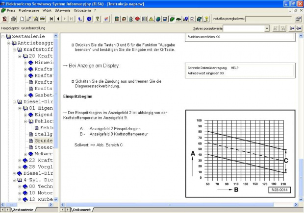Expand the 28 Vorgl node
The image size is (304, 213).
[20, 167]
